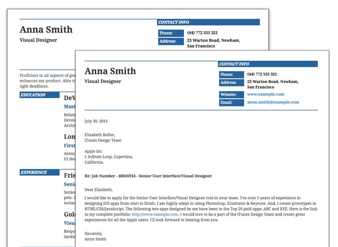Click the 23 Warton Road address on the cover letter

pyautogui.click(x=273, y=84)
